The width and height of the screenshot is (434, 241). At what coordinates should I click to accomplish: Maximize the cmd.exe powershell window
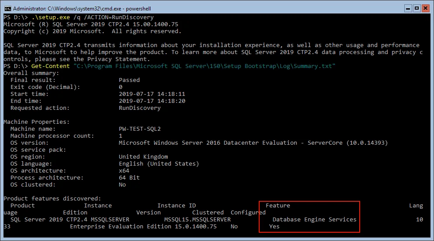tap(417, 9)
